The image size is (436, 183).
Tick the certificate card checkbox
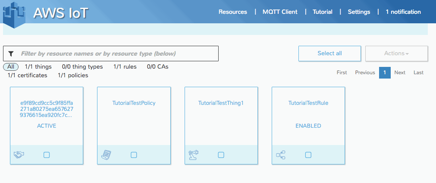tap(47, 155)
